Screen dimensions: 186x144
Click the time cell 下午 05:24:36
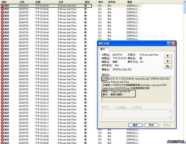[x=42, y=53]
